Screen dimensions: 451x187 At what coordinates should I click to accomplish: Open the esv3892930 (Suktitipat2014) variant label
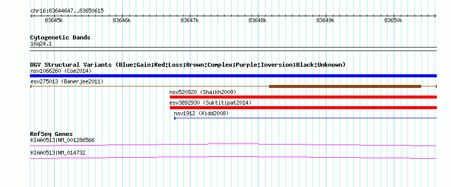(x=210, y=103)
